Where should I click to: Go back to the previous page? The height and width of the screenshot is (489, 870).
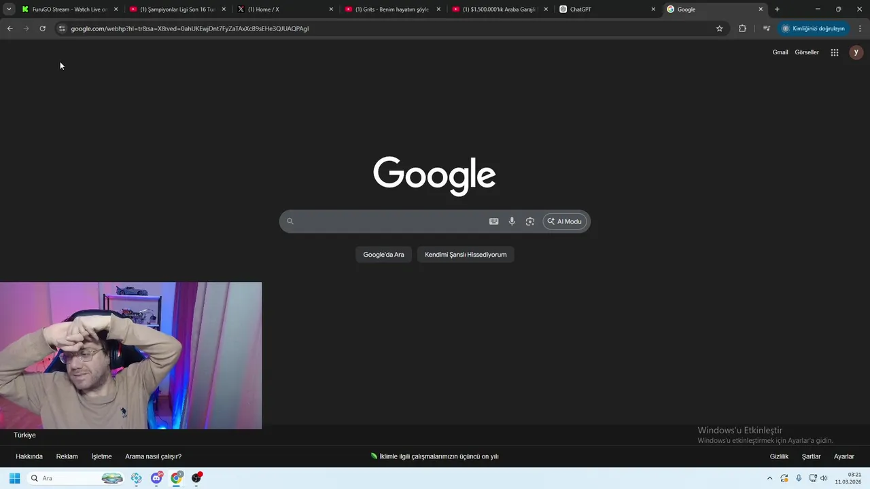10,29
